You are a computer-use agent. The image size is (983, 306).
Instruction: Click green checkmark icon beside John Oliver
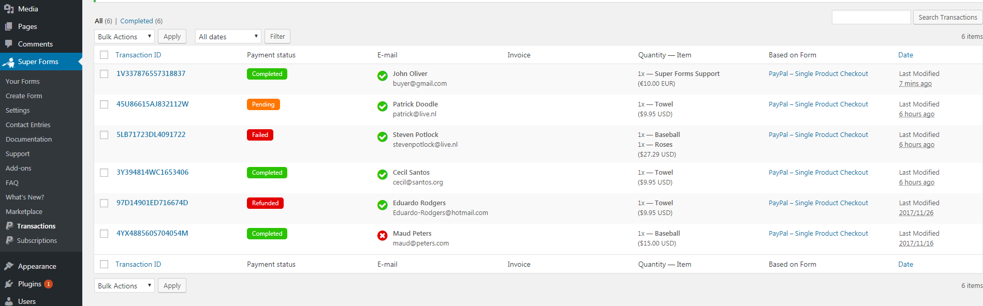382,76
